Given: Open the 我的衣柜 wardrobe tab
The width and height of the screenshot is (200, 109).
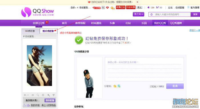Looking at the screenshot, I should pyautogui.click(x=35, y=105).
